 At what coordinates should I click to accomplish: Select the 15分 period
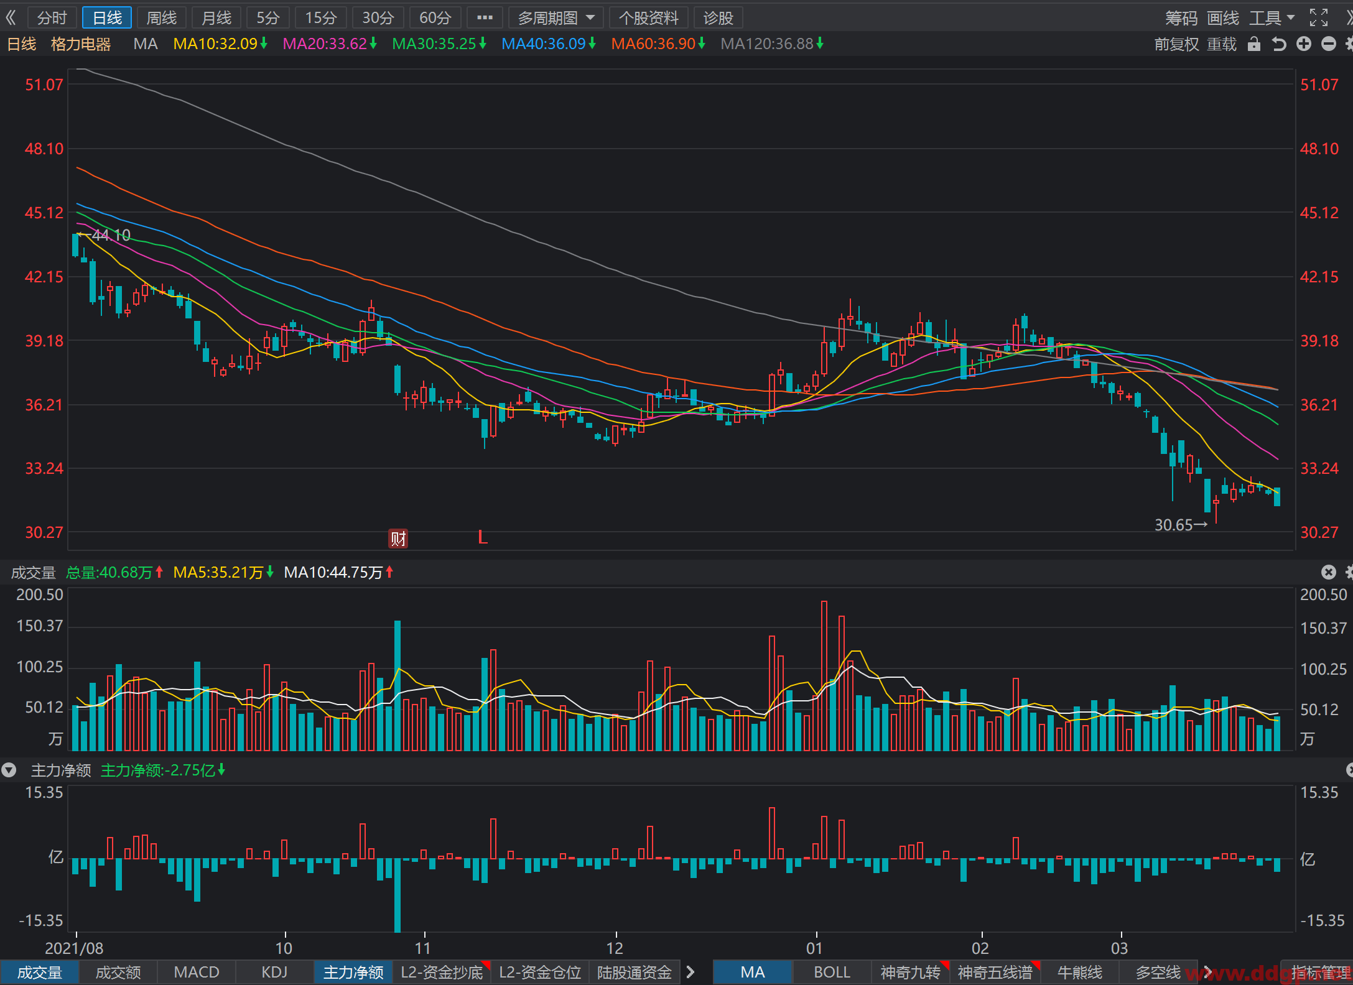pyautogui.click(x=320, y=18)
